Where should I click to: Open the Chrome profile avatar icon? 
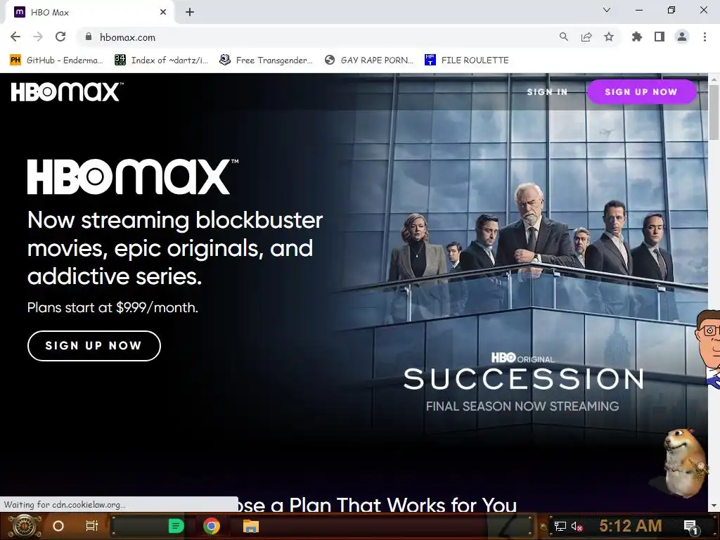tap(682, 37)
